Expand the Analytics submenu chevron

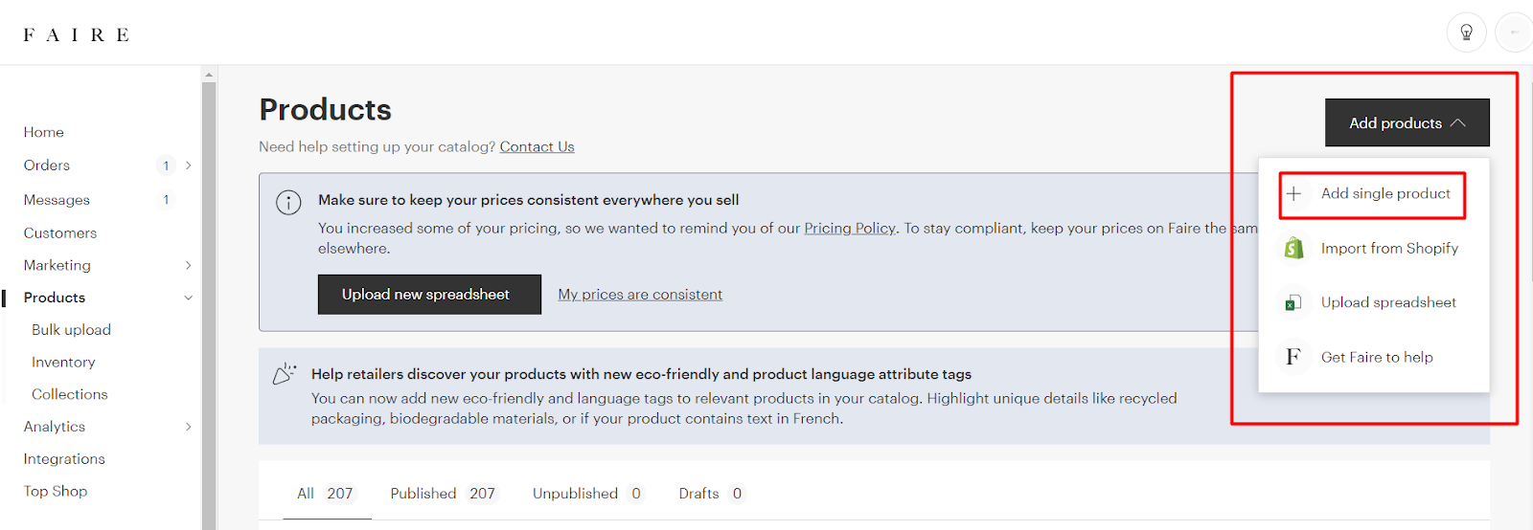click(x=189, y=427)
